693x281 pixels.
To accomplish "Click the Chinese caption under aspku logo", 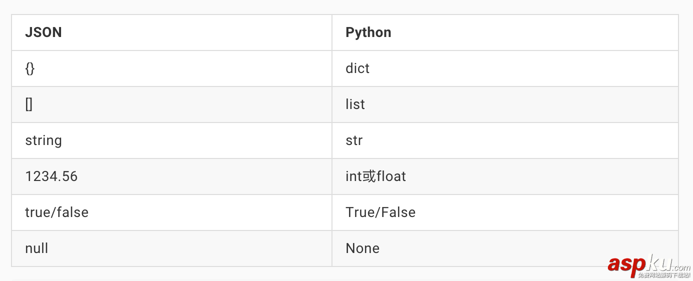I will [x=664, y=274].
